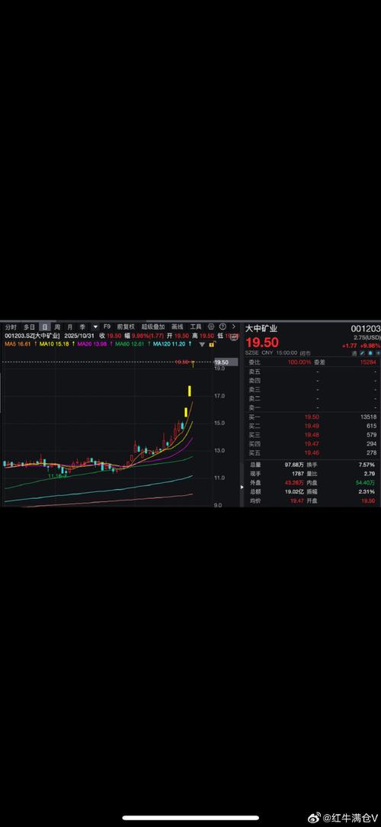Image resolution: width=381 pixels, height=827 pixels.
Task: Click stock code 001203 in quote panel
Action: click(365, 328)
